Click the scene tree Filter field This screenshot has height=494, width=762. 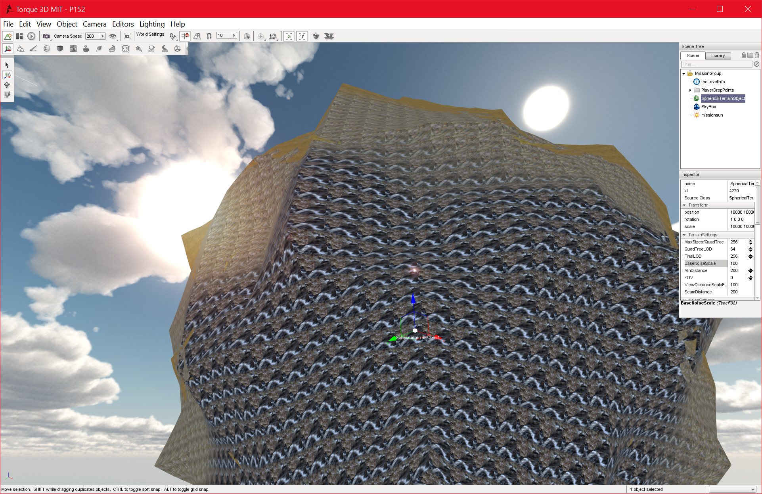tap(716, 64)
